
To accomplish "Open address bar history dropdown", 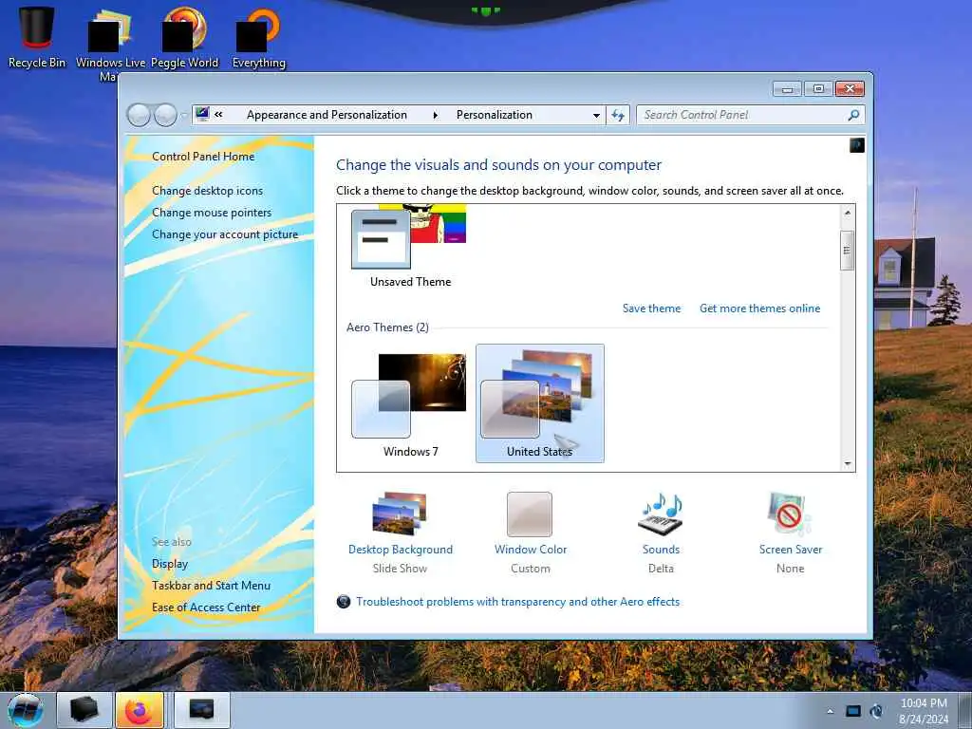I will (x=596, y=115).
